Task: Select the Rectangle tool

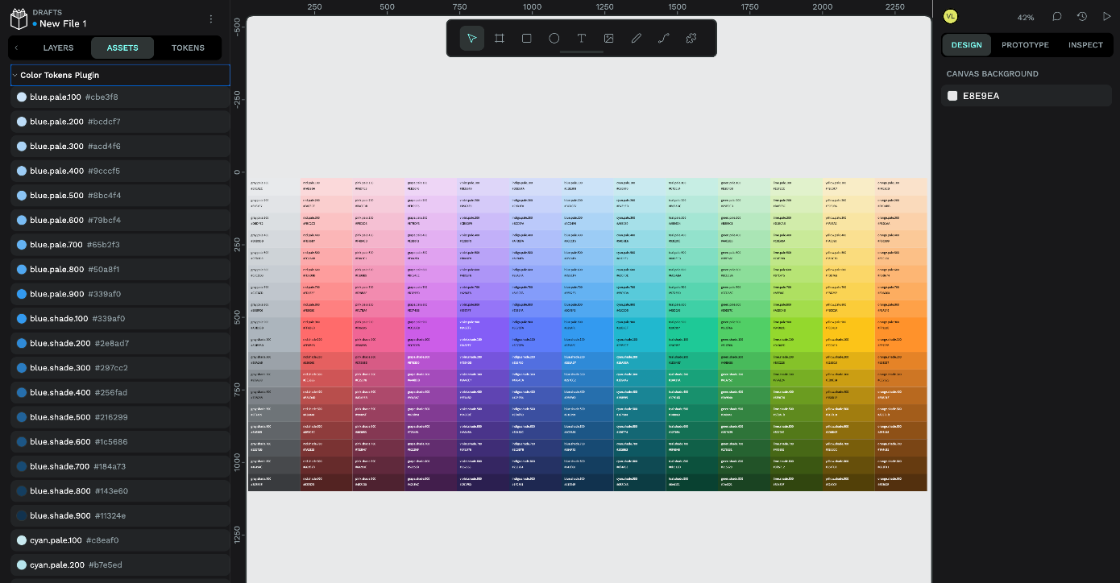Action: (x=527, y=38)
